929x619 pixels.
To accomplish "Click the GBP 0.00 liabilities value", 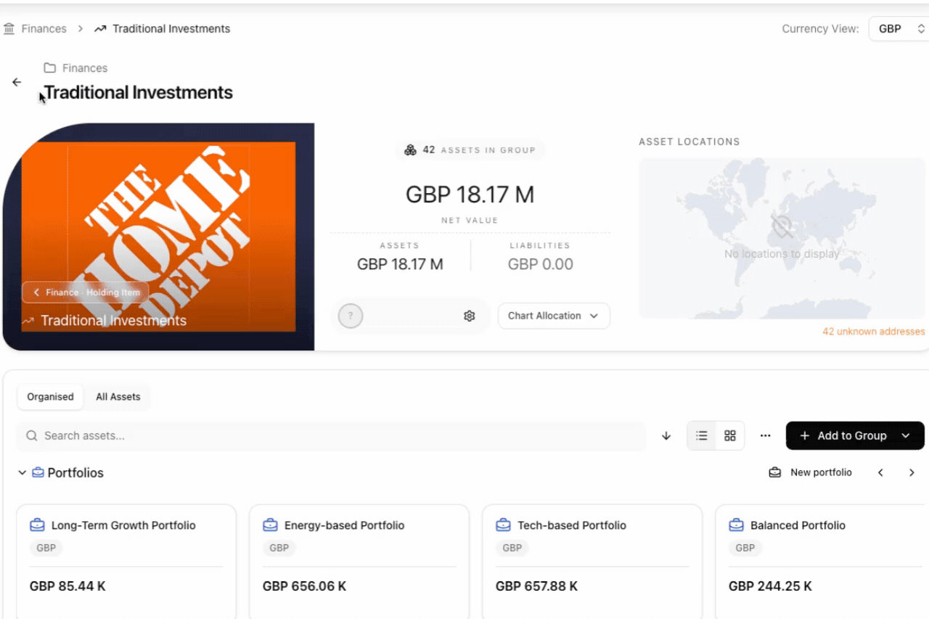I will [541, 264].
